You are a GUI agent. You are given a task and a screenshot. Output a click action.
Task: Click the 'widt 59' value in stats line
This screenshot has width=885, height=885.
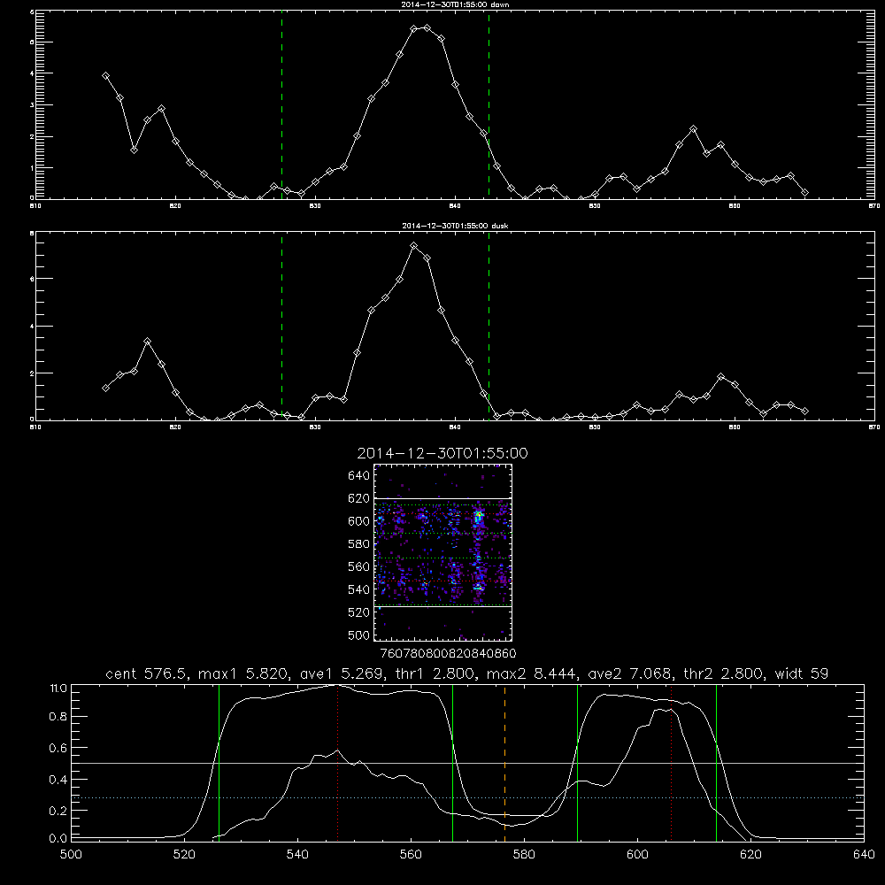pyautogui.click(x=802, y=673)
